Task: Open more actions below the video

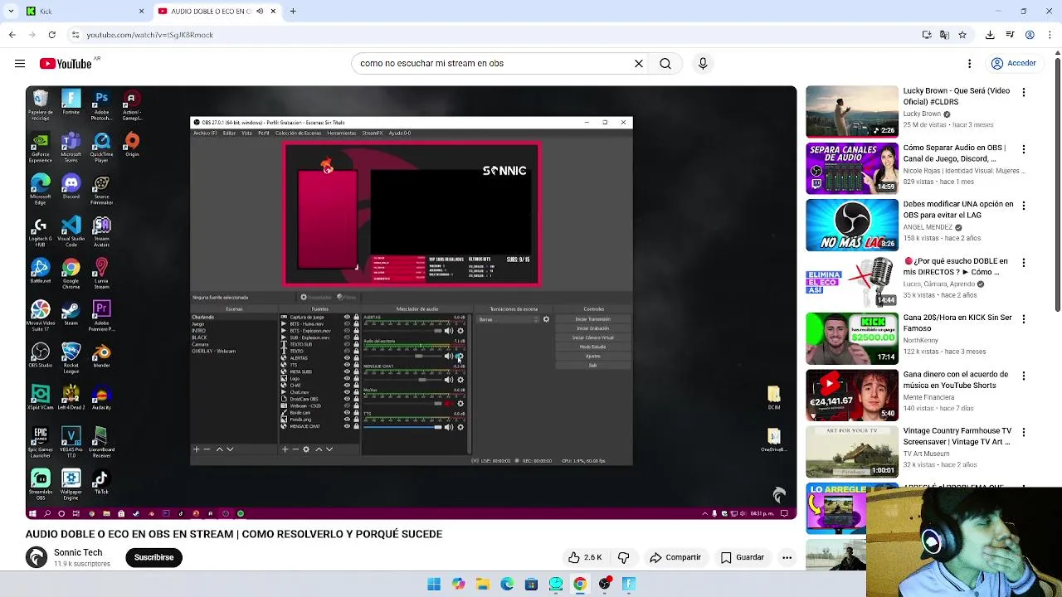Action: [x=787, y=557]
